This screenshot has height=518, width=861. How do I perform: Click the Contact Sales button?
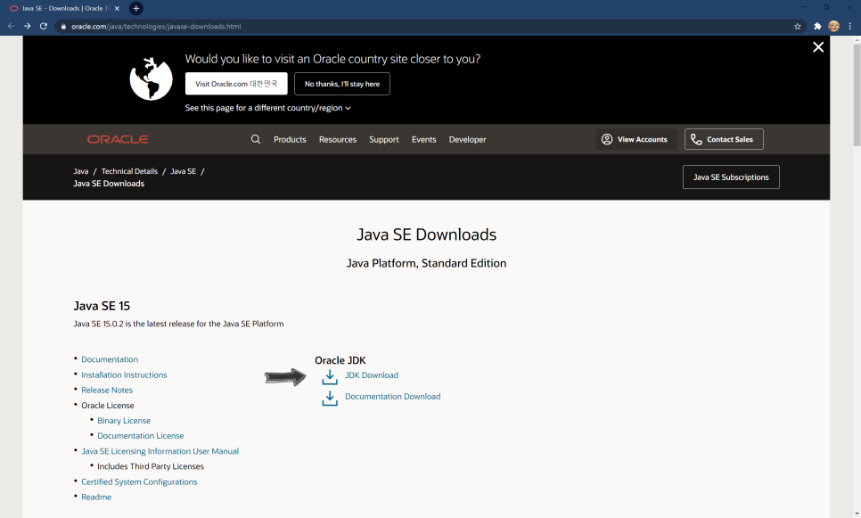[x=724, y=139]
